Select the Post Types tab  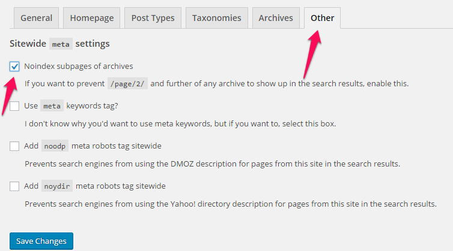[153, 18]
